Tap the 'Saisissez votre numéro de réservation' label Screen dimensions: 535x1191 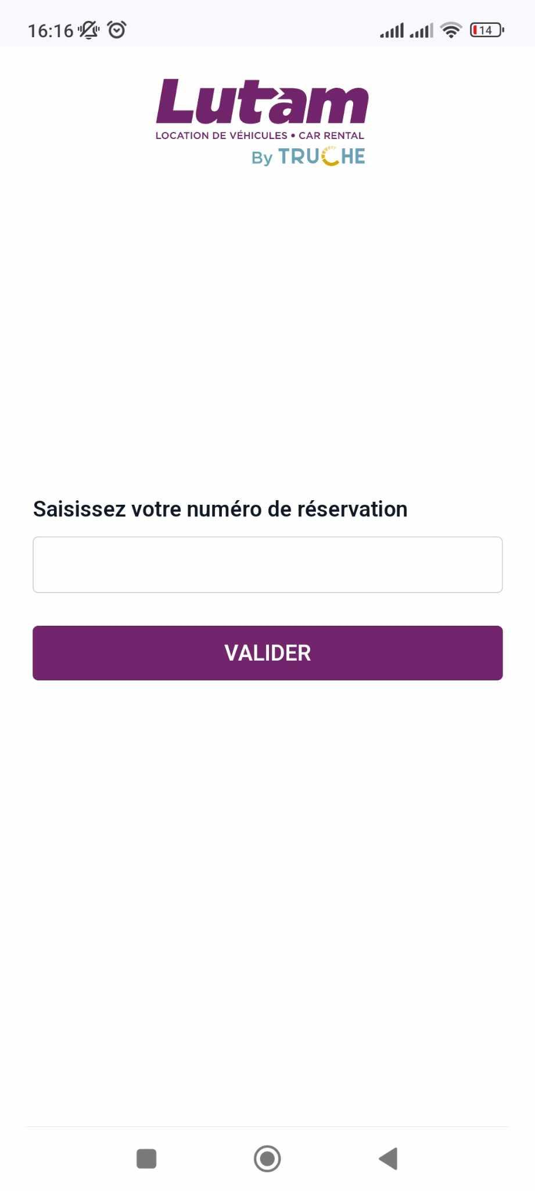pos(220,509)
